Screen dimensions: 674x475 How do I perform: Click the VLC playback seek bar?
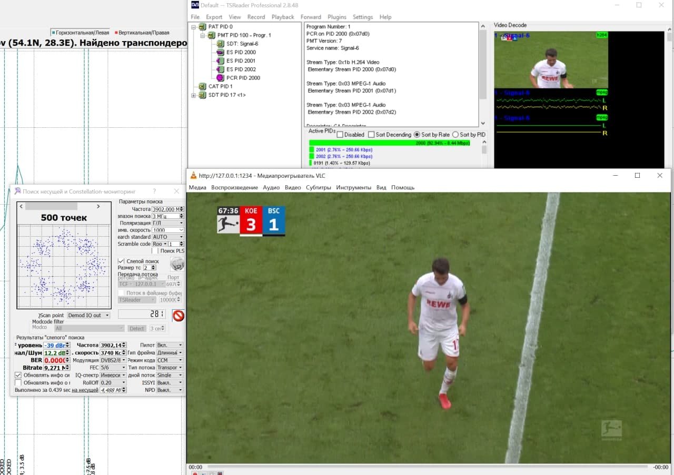tap(427, 467)
